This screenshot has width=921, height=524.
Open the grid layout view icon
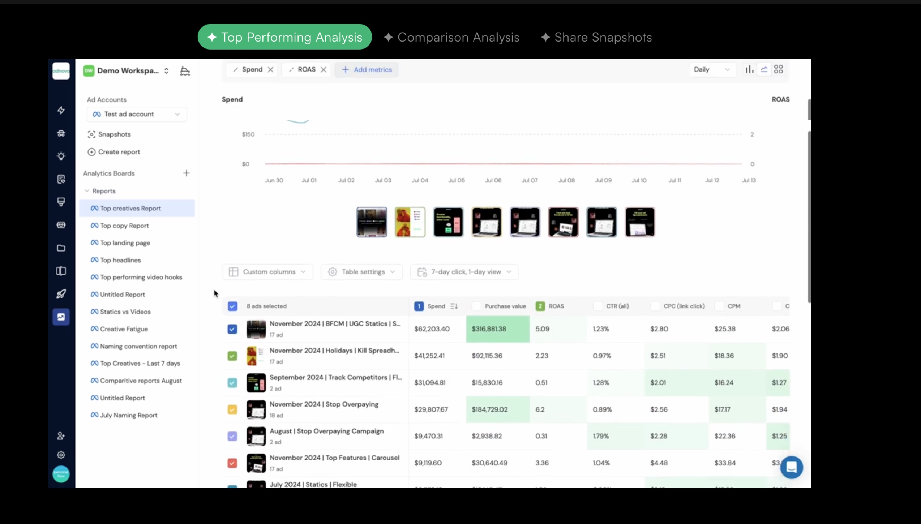click(779, 69)
